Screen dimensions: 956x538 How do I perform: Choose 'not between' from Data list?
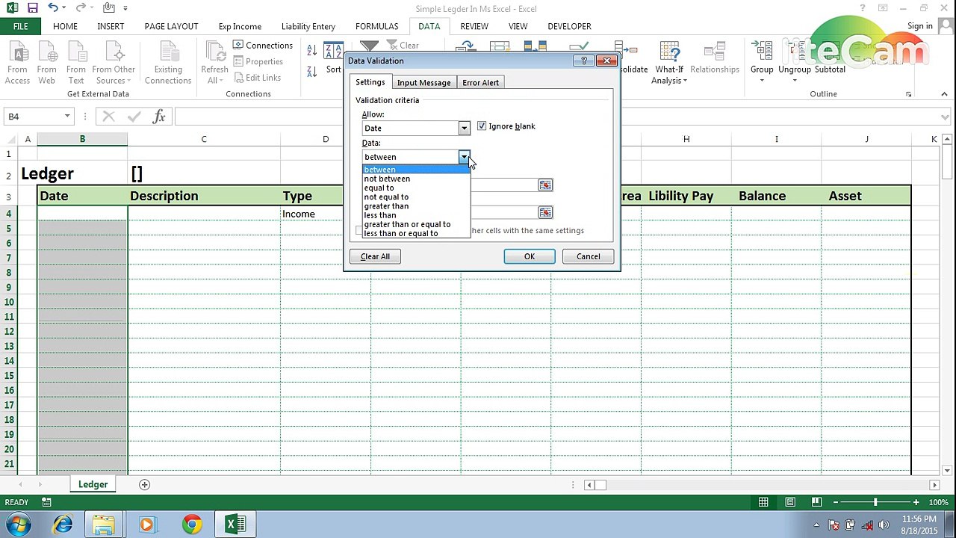(387, 179)
